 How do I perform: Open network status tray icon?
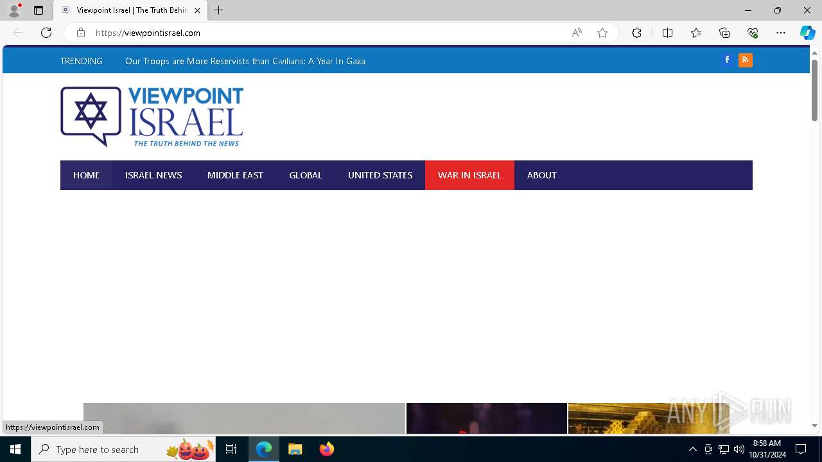(x=724, y=449)
